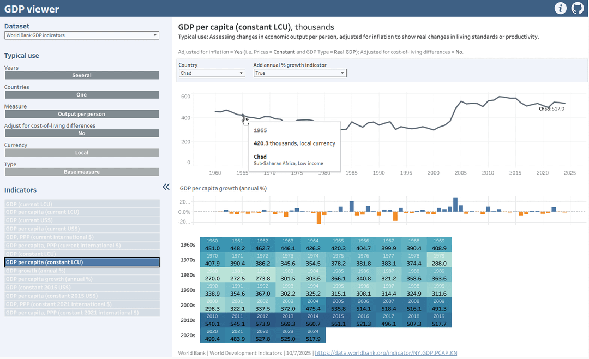589x359 pixels.
Task: Open the GitHub icon link
Action: (578, 8)
